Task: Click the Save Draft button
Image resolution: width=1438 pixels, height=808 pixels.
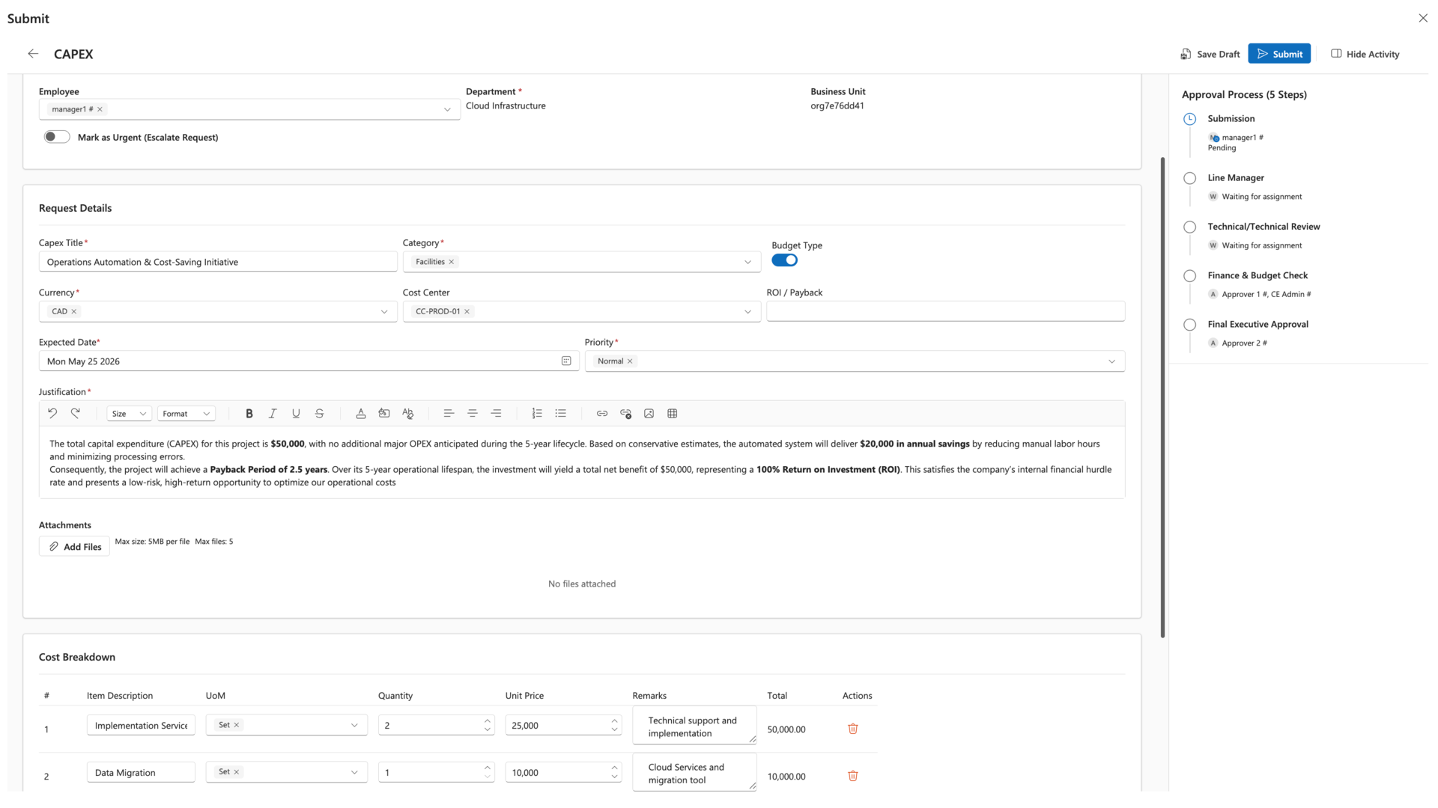Action: (x=1210, y=54)
